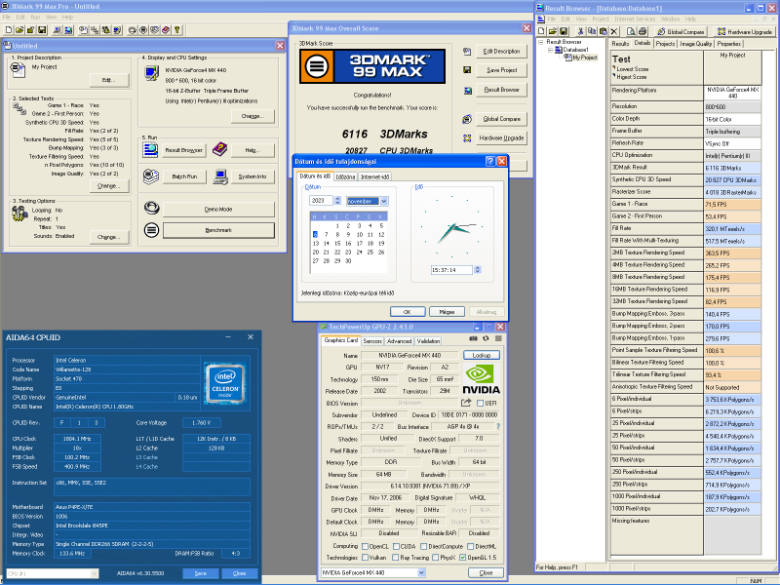Toggle Ray Tracing checkbox in GPU-Z

click(396, 557)
